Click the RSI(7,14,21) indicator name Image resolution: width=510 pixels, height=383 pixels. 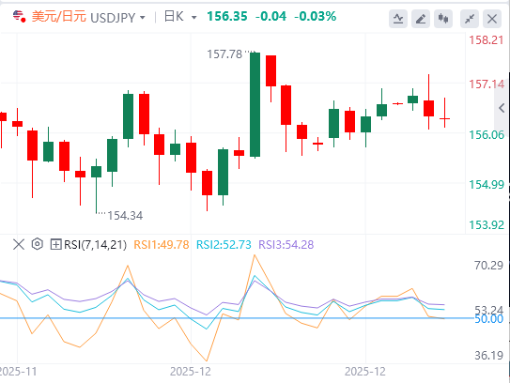click(x=95, y=244)
